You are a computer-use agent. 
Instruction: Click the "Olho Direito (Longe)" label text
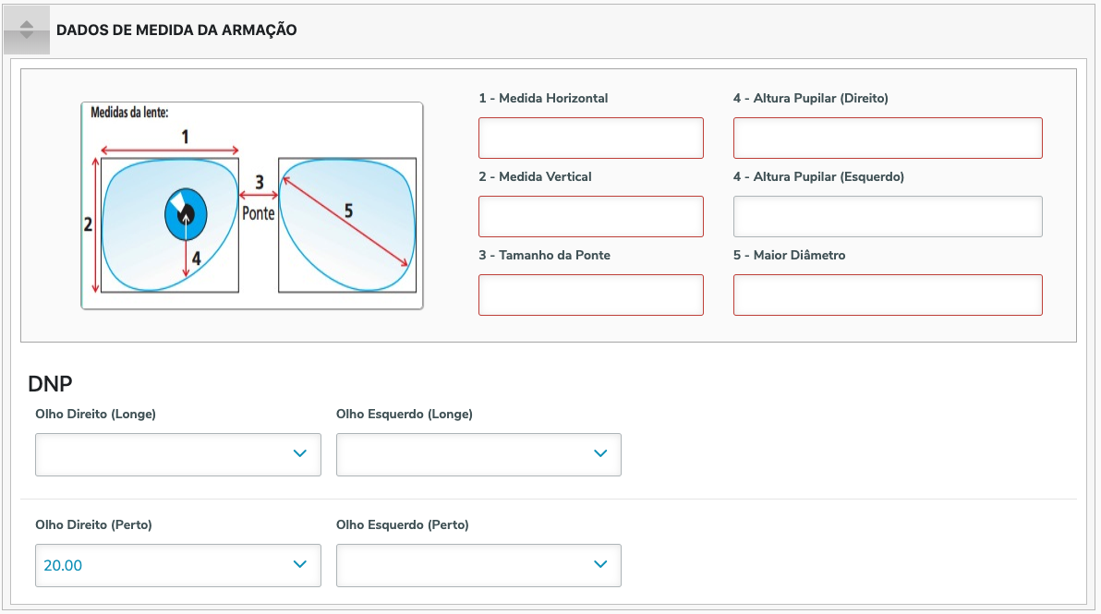[x=95, y=414]
